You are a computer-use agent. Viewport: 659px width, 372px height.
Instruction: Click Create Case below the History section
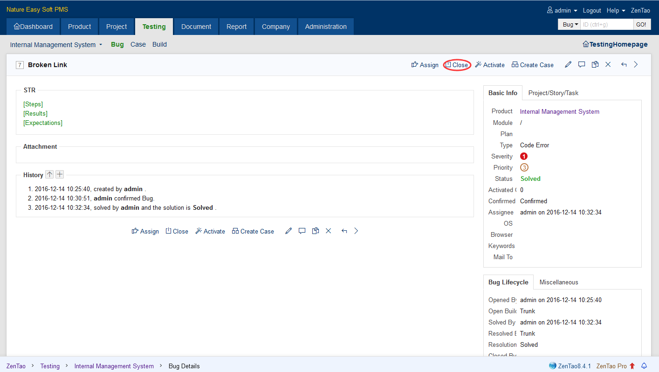pyautogui.click(x=253, y=231)
